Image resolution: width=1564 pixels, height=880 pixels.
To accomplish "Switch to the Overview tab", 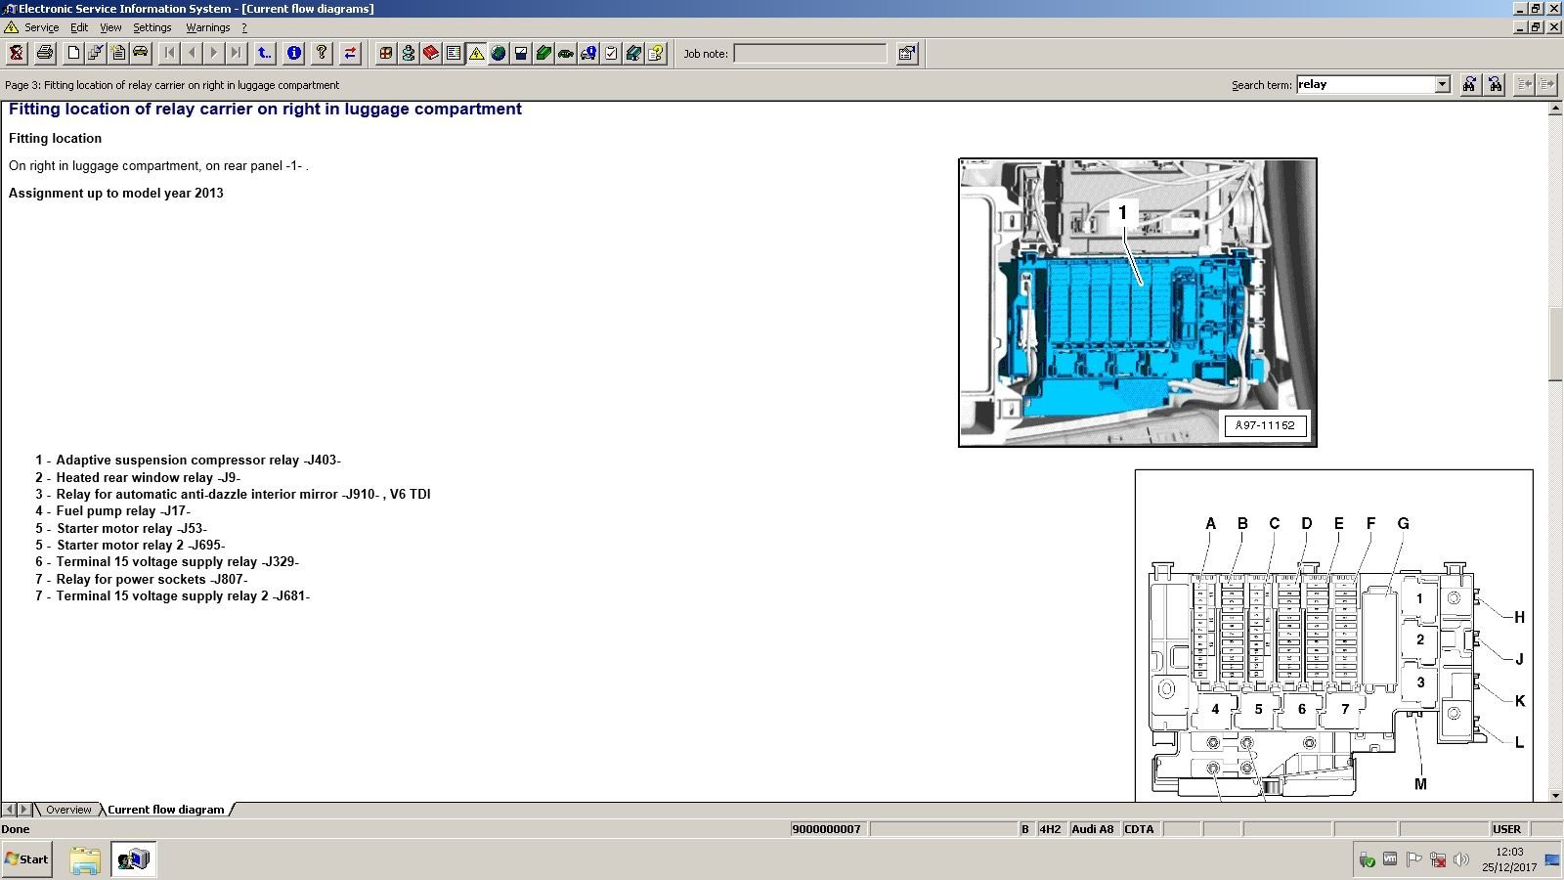I will (x=67, y=810).
